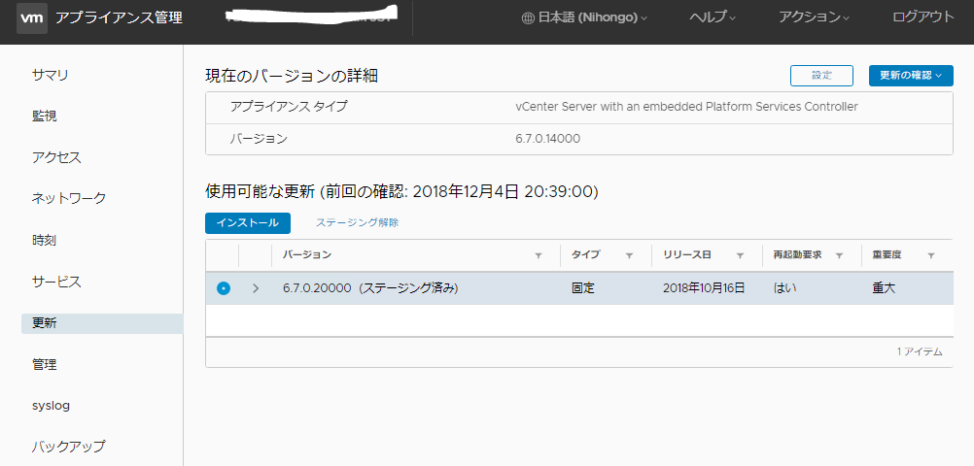Click the 設定 button
The height and width of the screenshot is (466, 974).
click(x=821, y=75)
